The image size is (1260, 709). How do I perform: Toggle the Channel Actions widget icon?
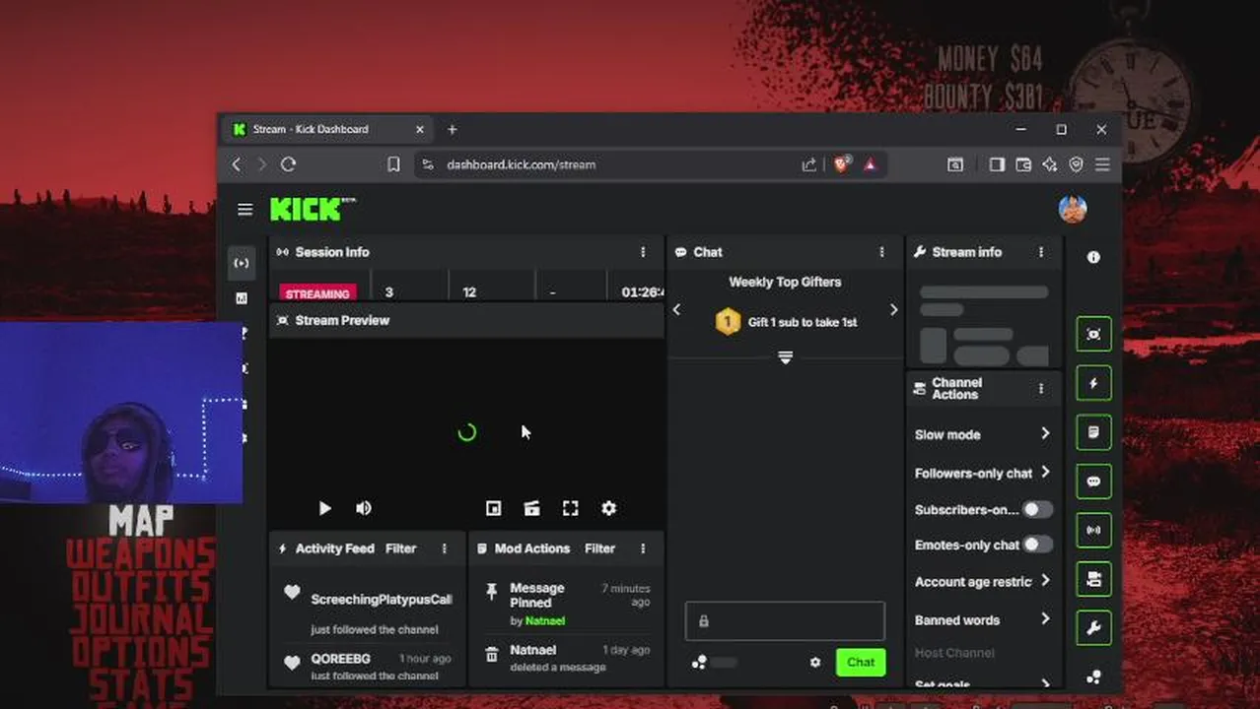tap(1093, 579)
